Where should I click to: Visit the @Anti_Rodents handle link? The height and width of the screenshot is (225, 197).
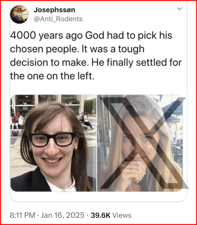(x=58, y=19)
